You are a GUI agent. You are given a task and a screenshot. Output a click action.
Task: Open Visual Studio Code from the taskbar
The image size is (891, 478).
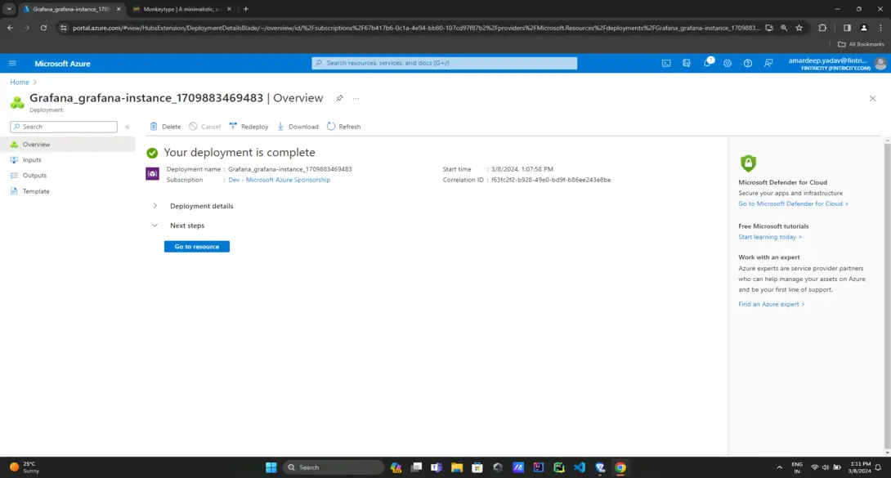pyautogui.click(x=579, y=467)
